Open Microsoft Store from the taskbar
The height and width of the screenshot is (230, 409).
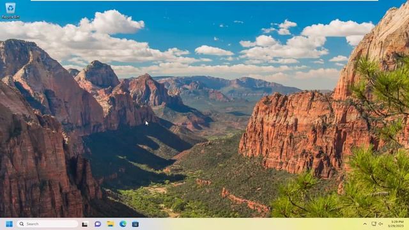click(x=135, y=224)
